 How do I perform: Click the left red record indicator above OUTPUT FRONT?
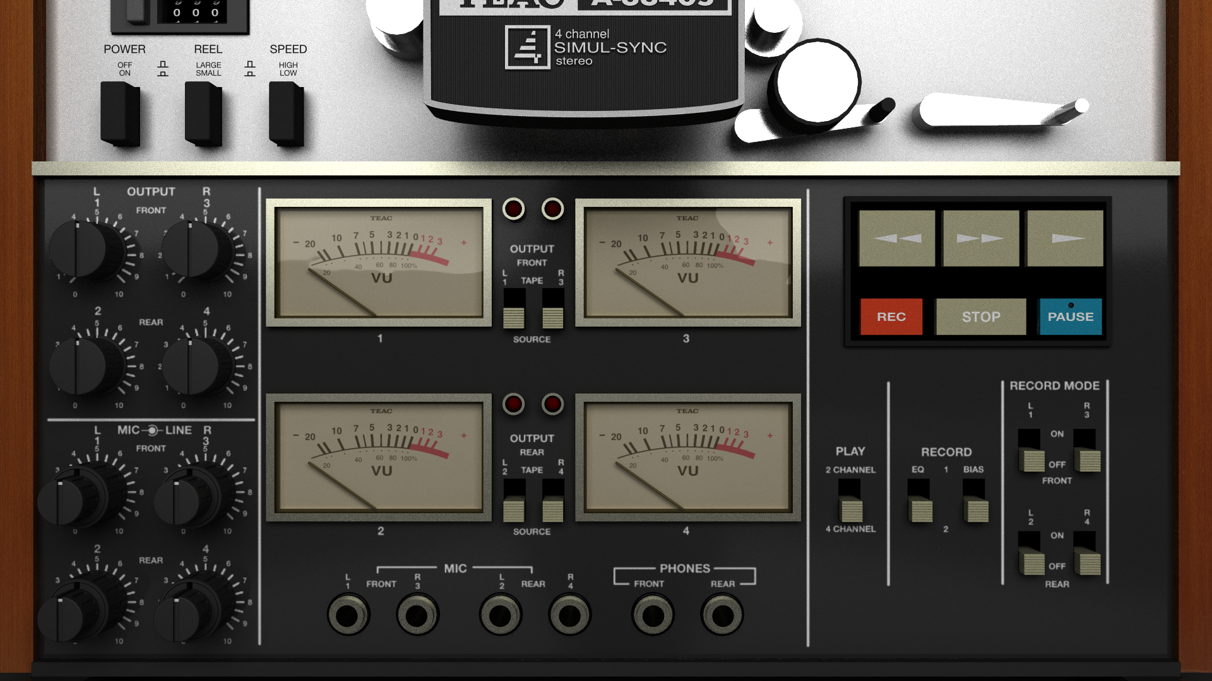pyautogui.click(x=513, y=209)
